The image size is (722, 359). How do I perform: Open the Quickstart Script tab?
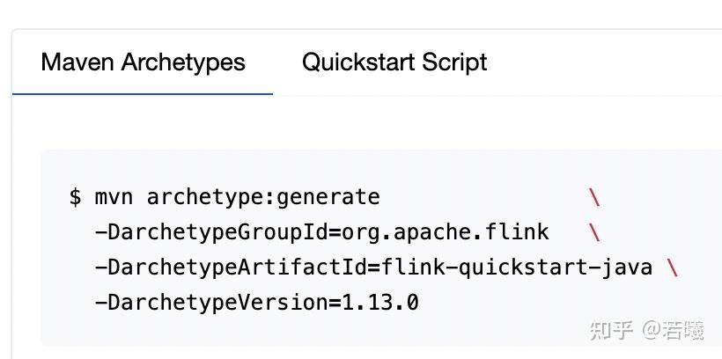[x=394, y=62]
